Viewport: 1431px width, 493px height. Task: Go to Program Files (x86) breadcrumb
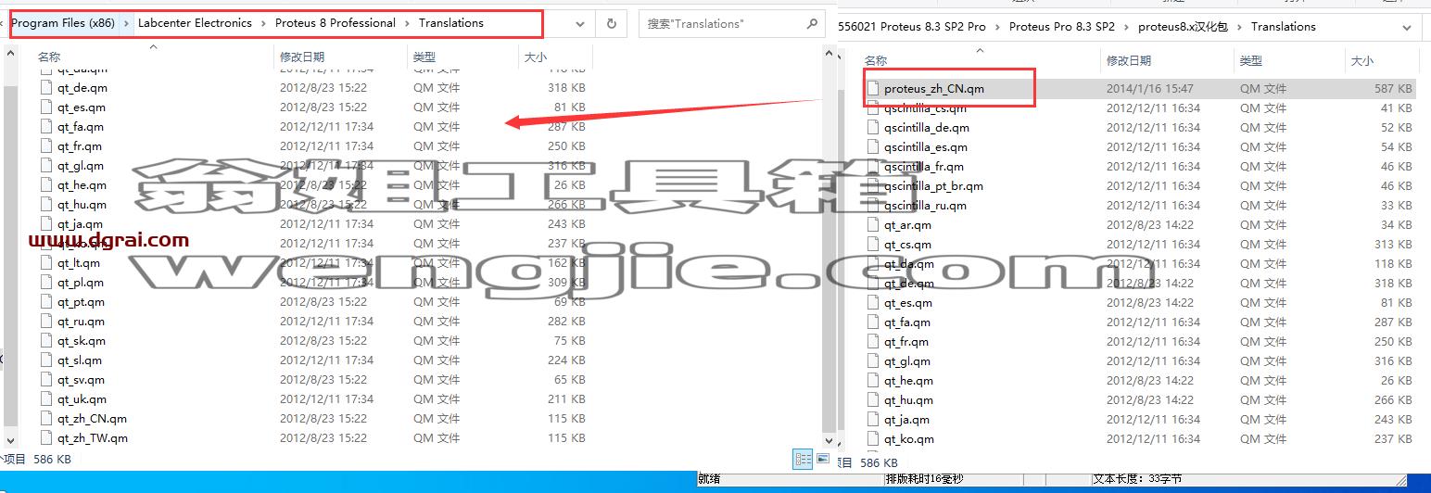pos(63,23)
